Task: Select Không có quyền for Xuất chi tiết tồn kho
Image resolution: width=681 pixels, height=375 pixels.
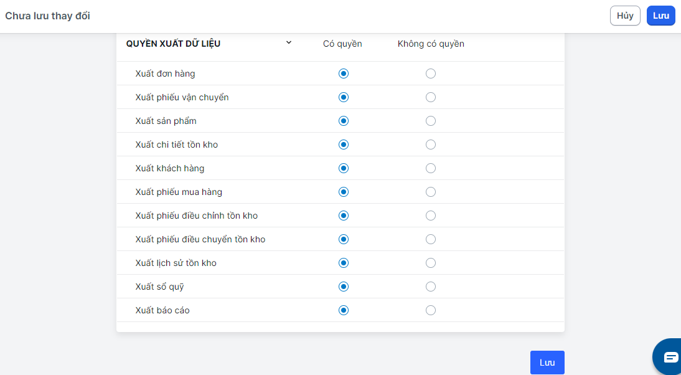Action: coord(431,145)
